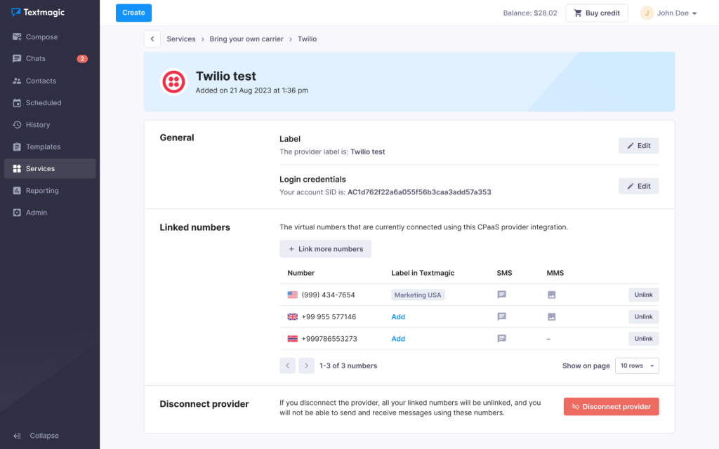
Task: Open the 10 rows page-size dropdown
Action: click(637, 366)
